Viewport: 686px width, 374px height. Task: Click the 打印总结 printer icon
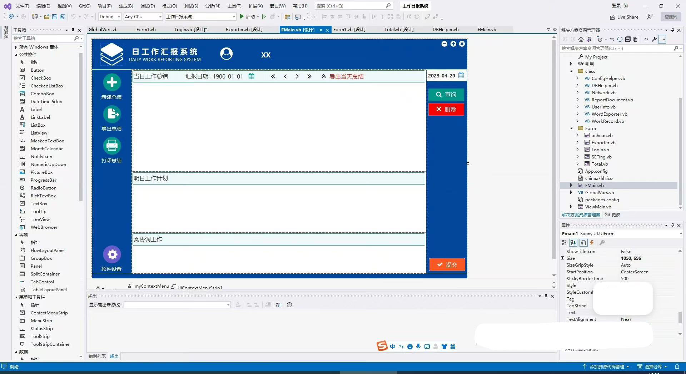tap(112, 146)
